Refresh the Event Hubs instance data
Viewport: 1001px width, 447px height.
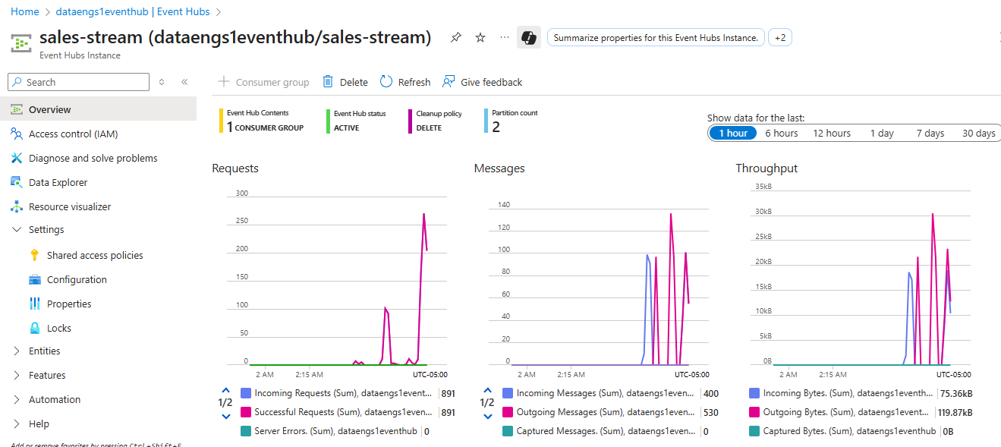pyautogui.click(x=404, y=81)
